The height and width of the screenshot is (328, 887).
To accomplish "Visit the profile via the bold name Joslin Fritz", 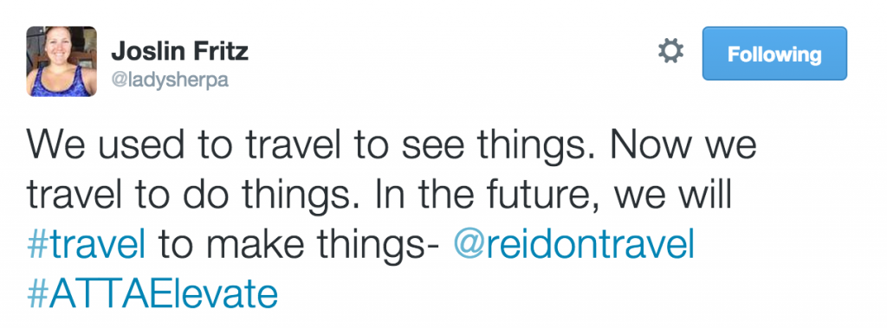I will click(x=180, y=52).
